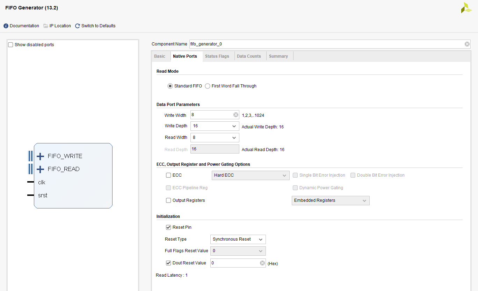Open the Summary tab
Viewport: 478px width, 291px height.
[278, 56]
